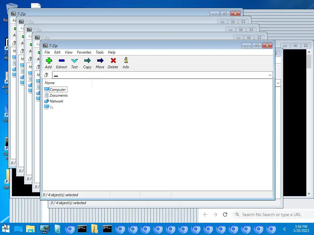Select the '\\.' list entry
The width and height of the screenshot is (314, 235).
coord(52,107)
